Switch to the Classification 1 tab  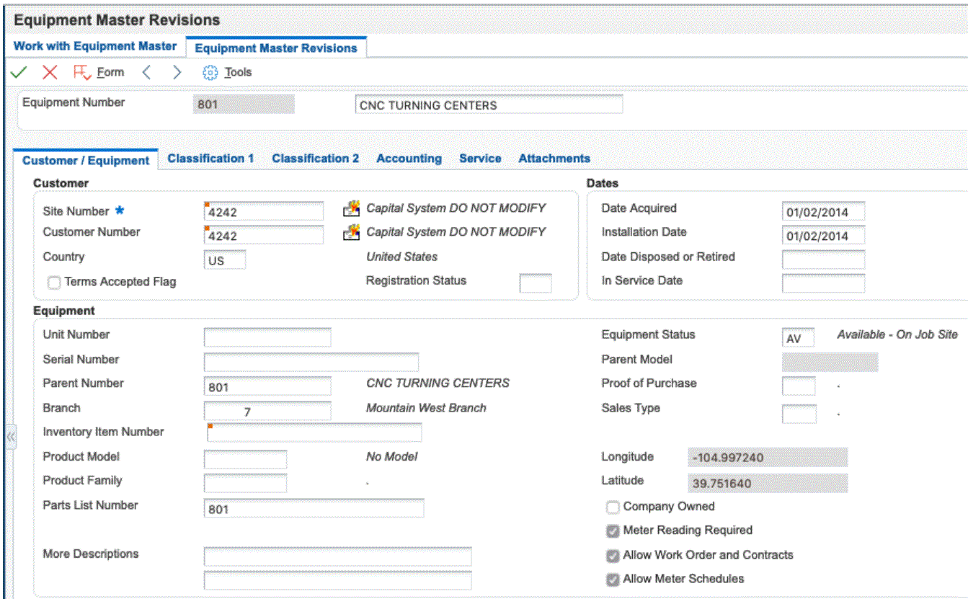click(x=210, y=159)
